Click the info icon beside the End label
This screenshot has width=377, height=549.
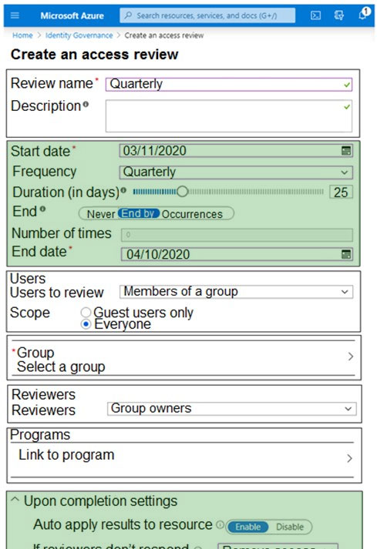click(x=42, y=209)
